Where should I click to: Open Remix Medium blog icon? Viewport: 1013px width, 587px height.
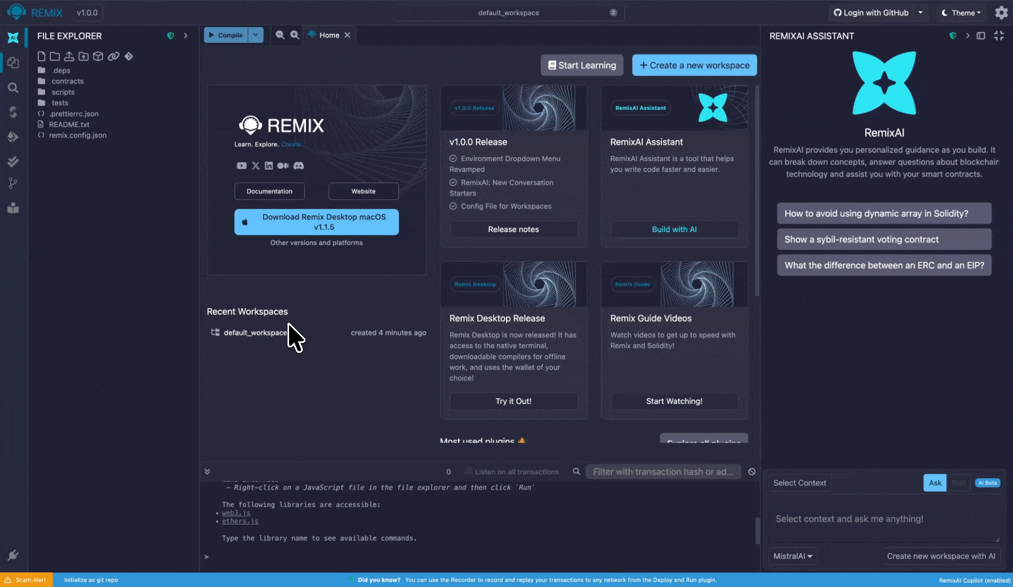pyautogui.click(x=283, y=166)
